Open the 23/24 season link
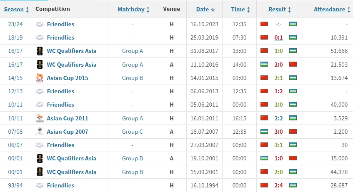The width and height of the screenshot is (353, 192). coord(15,24)
